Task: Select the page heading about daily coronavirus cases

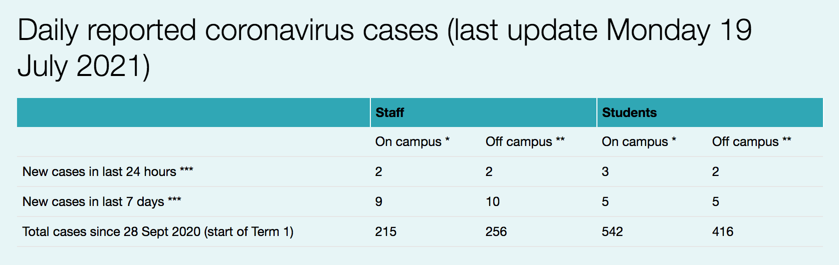Action: [x=384, y=48]
